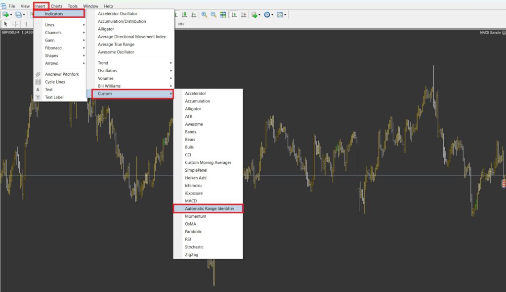Open the Periodicity clock dropdown
506x292 pixels.
point(272,15)
